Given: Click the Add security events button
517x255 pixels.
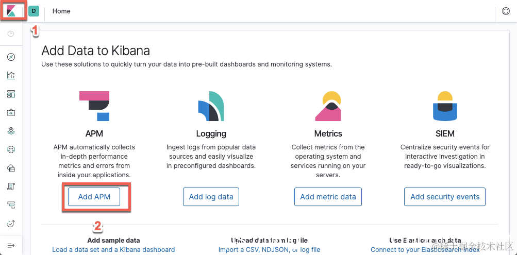Looking at the screenshot, I should tap(445, 197).
